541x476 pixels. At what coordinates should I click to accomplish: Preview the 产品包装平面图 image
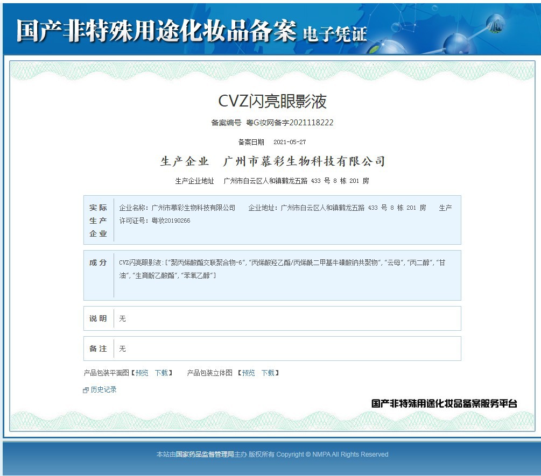point(142,373)
